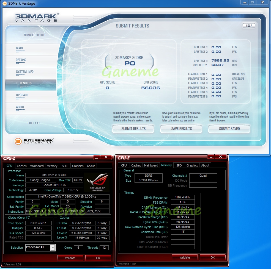
Task: Click the Level 3 cache value 15 MBytes
Action: pyautogui.click(x=82, y=238)
